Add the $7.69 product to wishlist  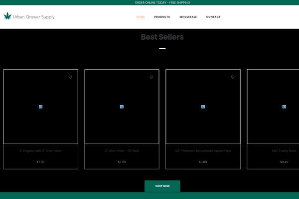70,77
